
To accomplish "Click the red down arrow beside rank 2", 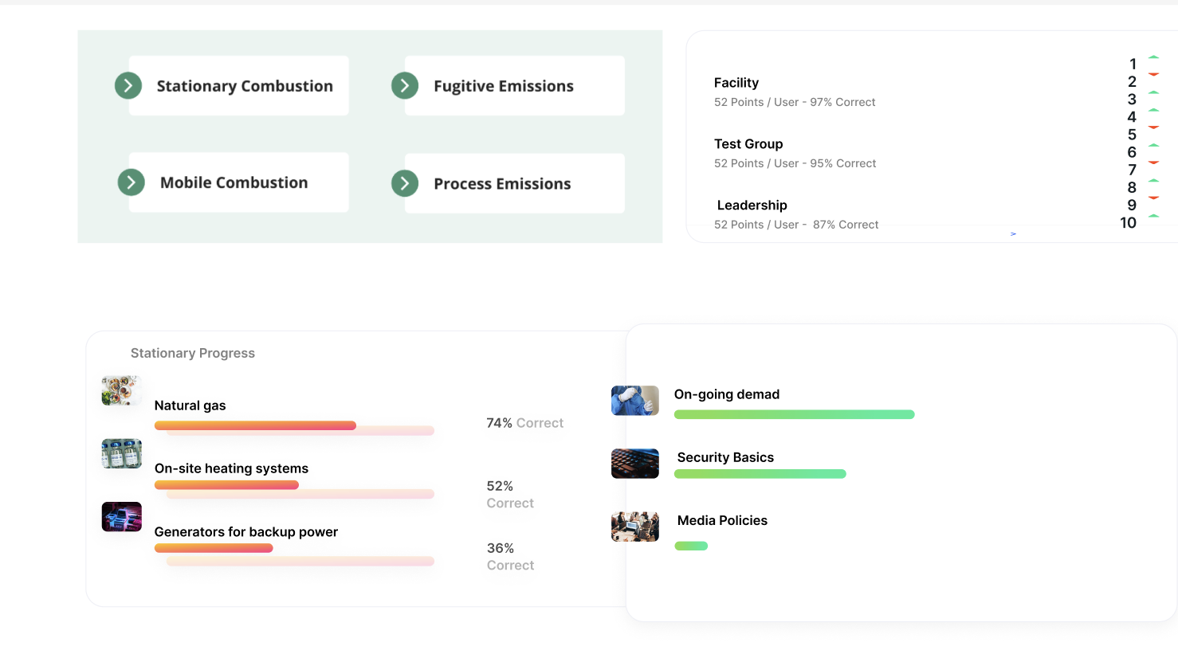I will (1153, 75).
